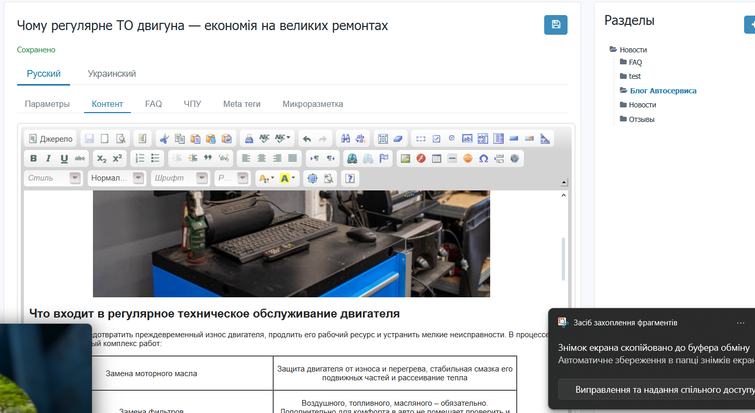The height and width of the screenshot is (413, 755).
Task: Click the numbered list icon
Action: tap(140, 158)
